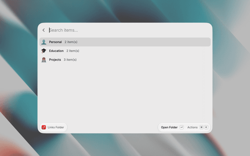Click the command key symbol icon
Viewport: 250px width, 156px height.
[x=202, y=128]
